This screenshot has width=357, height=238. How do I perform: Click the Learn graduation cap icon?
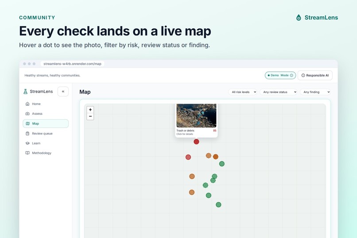point(27,143)
